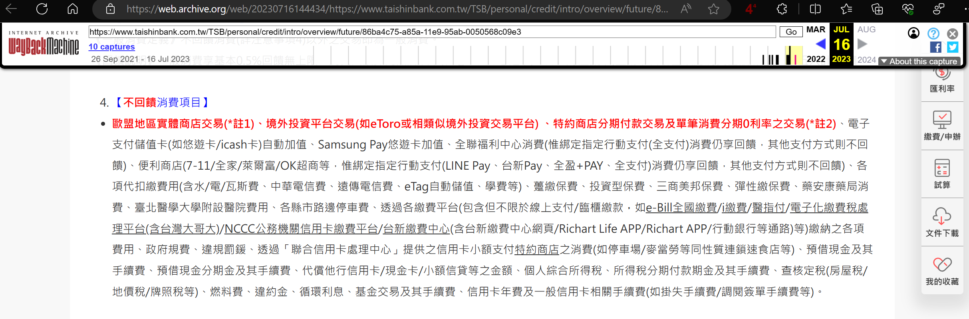
Task: Click the yellow 2023 block in captures sparkline
Action: click(x=794, y=55)
